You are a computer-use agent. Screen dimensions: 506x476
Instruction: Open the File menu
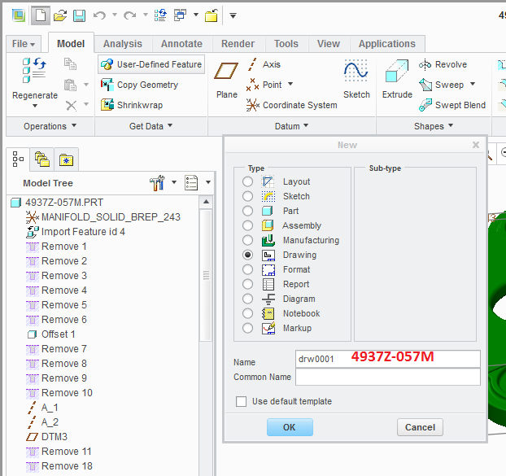tap(24, 44)
